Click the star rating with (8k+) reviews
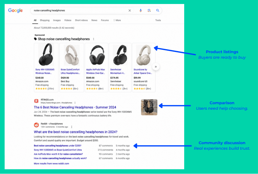This screenshot has height=174, width=258. tap(95, 89)
